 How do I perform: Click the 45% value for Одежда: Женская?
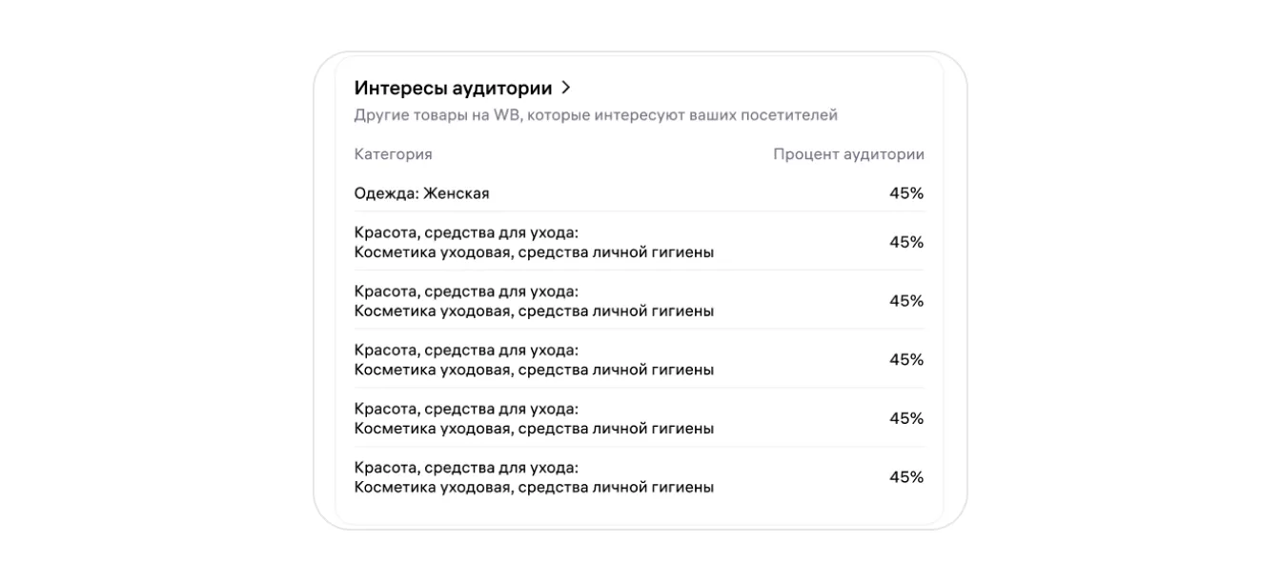pyautogui.click(x=906, y=193)
